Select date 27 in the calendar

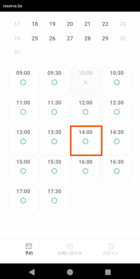[70, 38]
